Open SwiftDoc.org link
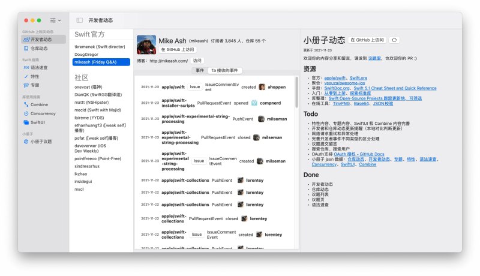The image size is (480, 276). click(x=337, y=88)
